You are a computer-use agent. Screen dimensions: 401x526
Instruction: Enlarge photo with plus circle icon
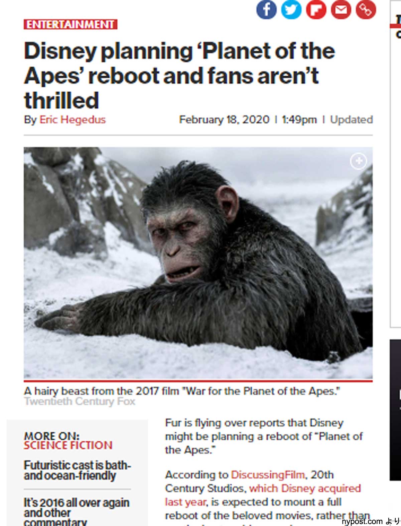point(358,161)
